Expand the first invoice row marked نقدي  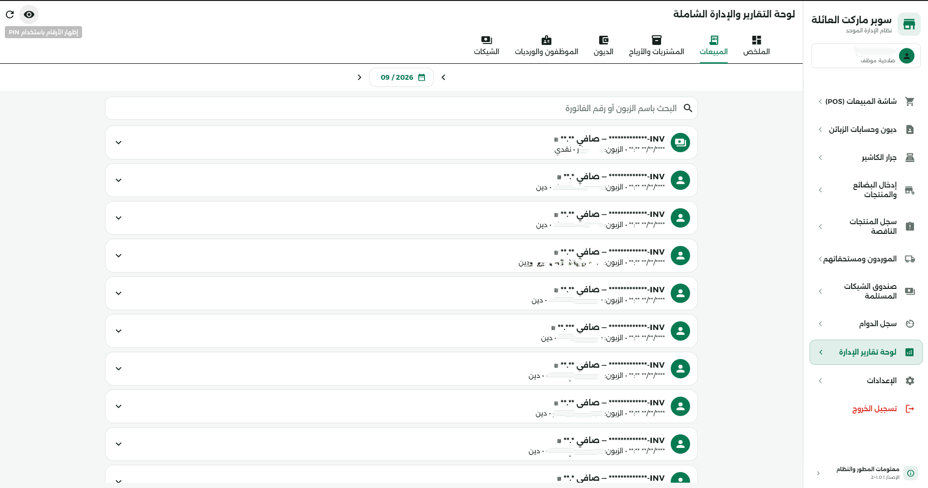[x=118, y=143]
